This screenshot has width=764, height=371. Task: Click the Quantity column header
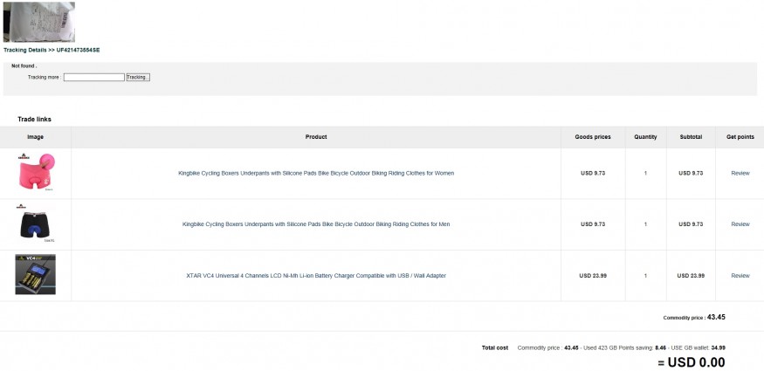(x=645, y=137)
